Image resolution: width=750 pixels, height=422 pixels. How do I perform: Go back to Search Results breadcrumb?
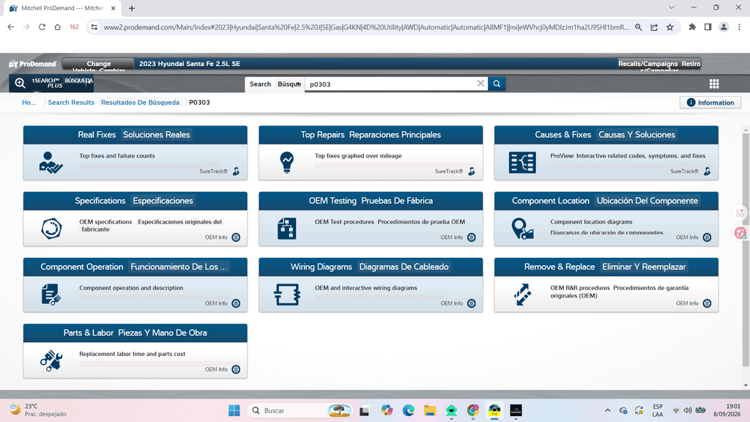[71, 103]
